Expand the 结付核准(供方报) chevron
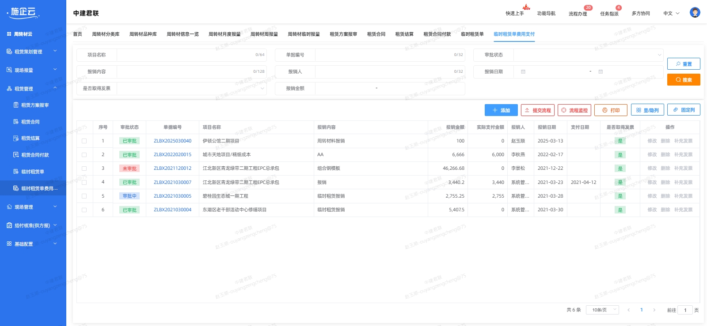 pyautogui.click(x=55, y=225)
